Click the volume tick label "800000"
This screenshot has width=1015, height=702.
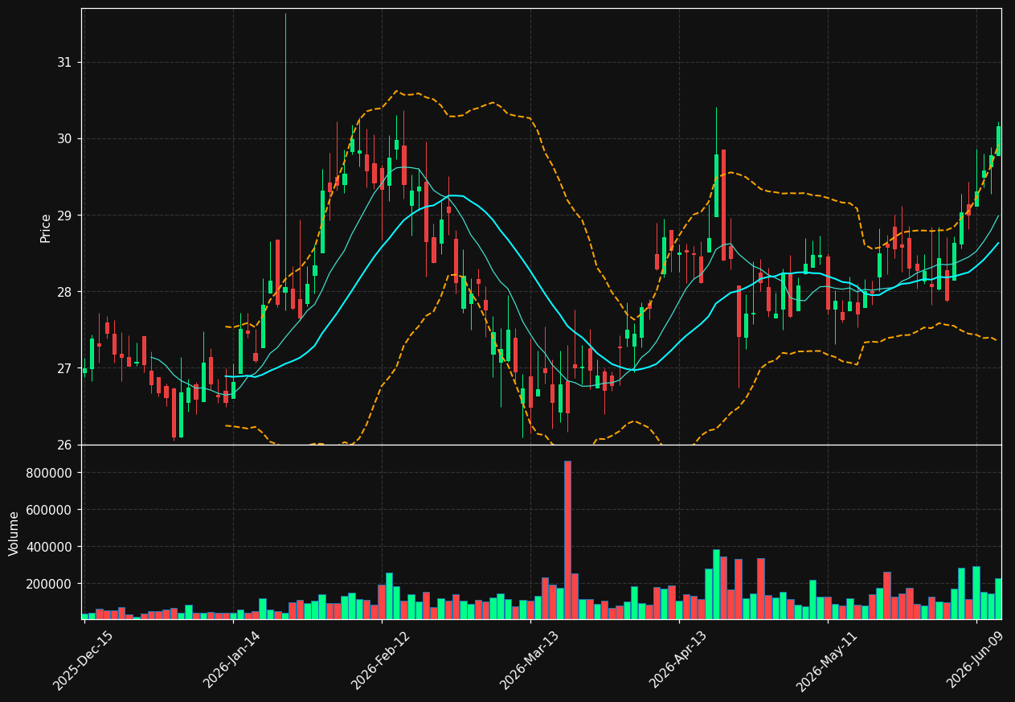pos(49,473)
